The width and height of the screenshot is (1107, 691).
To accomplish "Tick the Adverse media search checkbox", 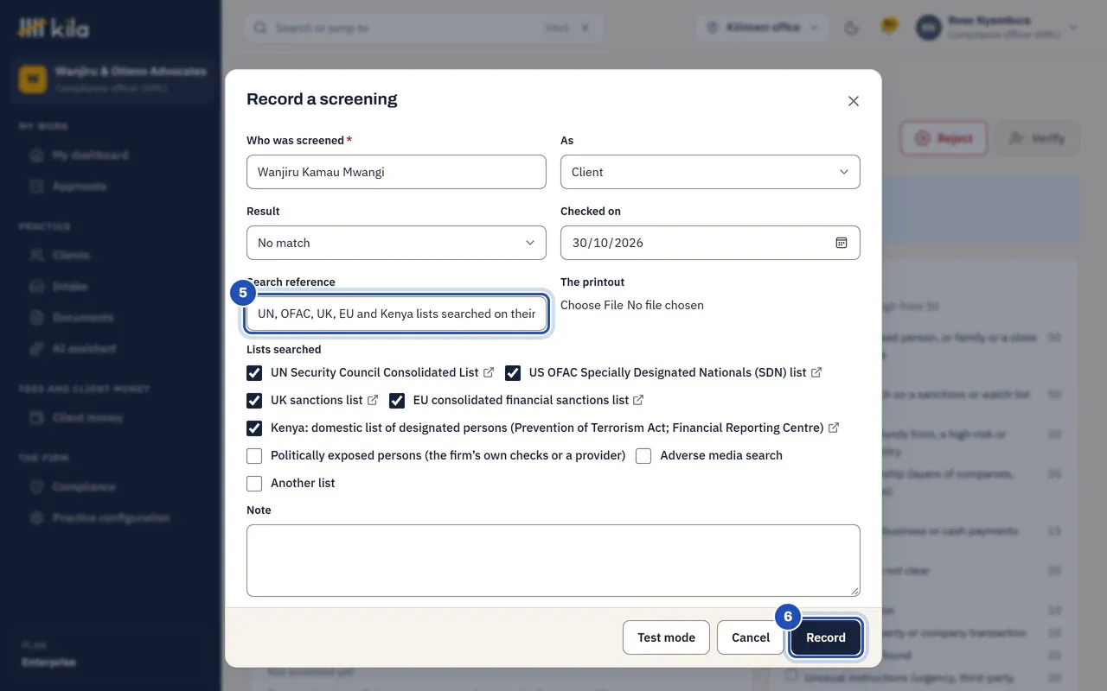I will tap(643, 455).
